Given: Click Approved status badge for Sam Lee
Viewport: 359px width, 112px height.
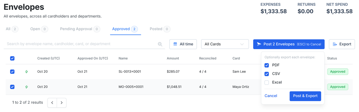Looking at the screenshot, I should point(338,72).
